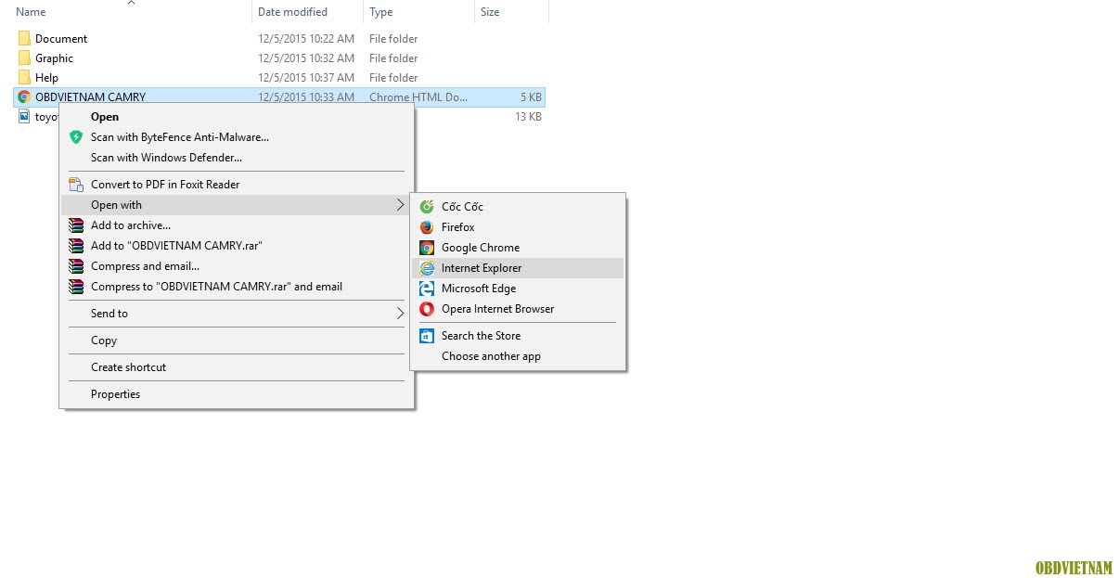Viewport: 1119px width, 578px height.
Task: Click the Graphic folder icon
Action: (x=24, y=58)
